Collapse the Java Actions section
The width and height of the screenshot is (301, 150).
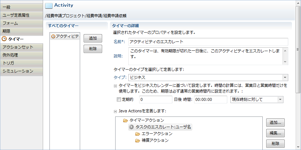pos(116,111)
